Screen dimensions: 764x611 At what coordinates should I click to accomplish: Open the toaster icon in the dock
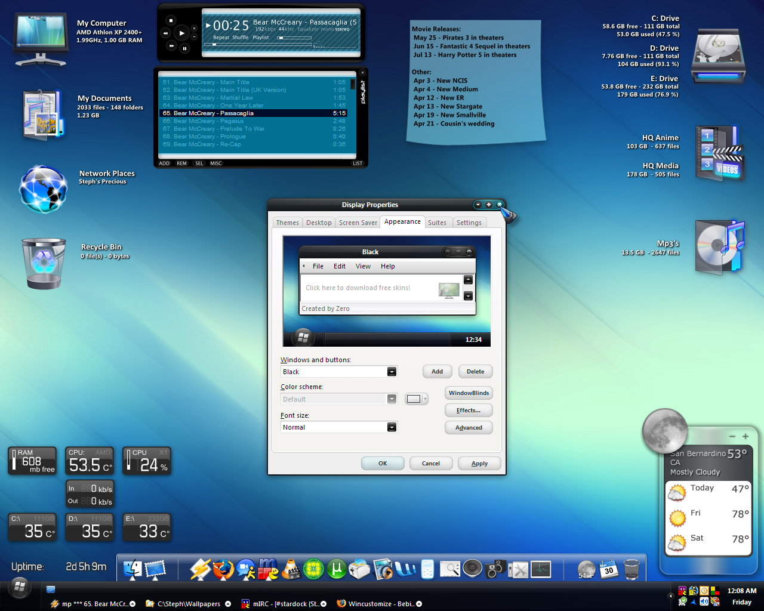(359, 569)
